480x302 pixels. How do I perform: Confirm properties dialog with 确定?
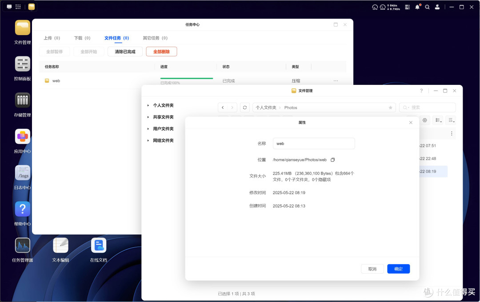(x=399, y=269)
